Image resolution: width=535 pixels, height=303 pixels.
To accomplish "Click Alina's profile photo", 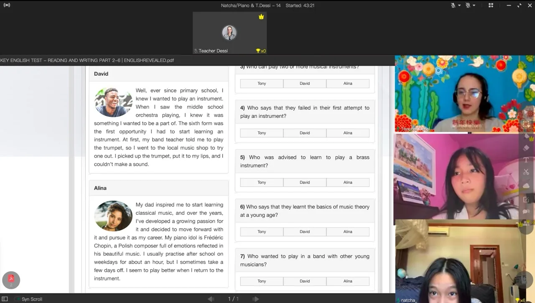I will pyautogui.click(x=113, y=216).
